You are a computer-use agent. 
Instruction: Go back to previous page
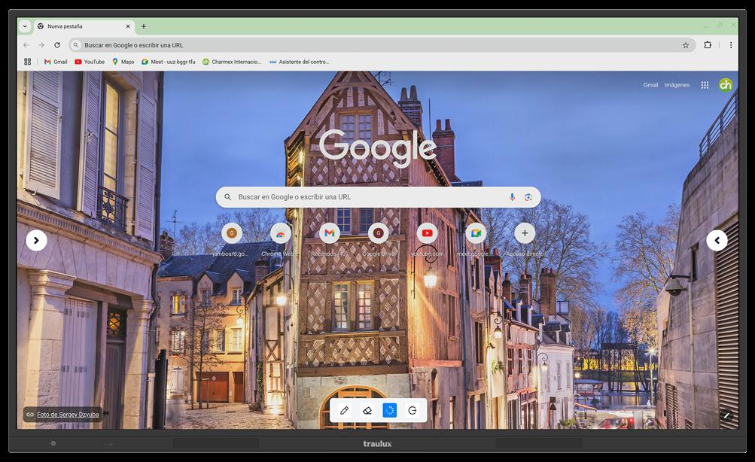coord(26,45)
